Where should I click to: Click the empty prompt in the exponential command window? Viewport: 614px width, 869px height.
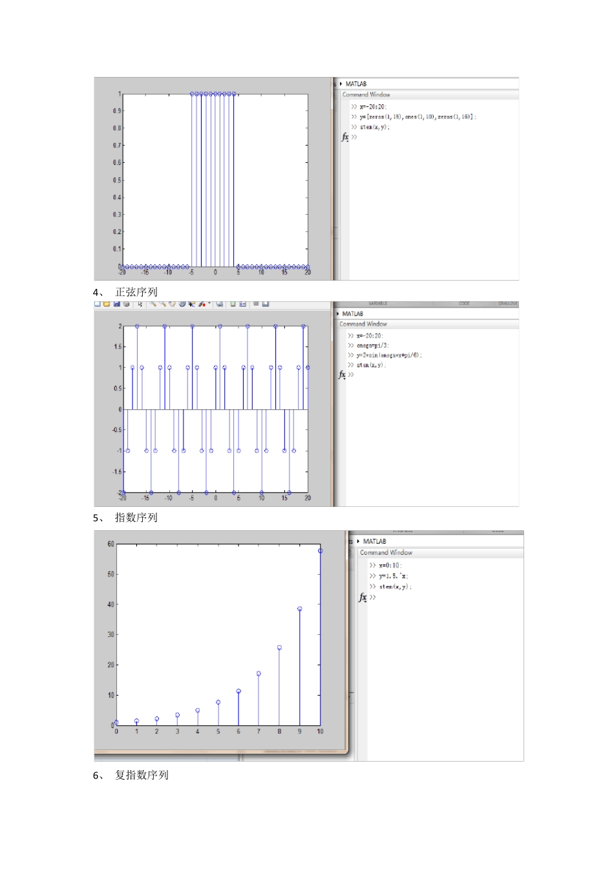373,597
